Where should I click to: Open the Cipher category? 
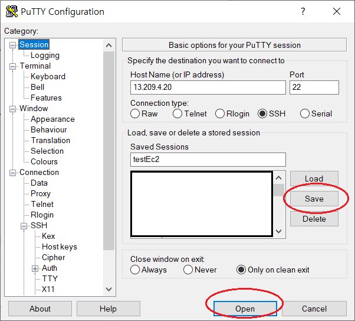click(54, 257)
